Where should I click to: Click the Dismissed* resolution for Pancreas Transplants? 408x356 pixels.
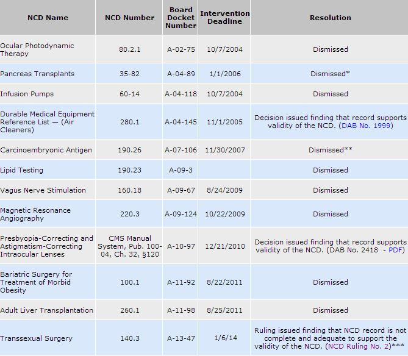330,74
